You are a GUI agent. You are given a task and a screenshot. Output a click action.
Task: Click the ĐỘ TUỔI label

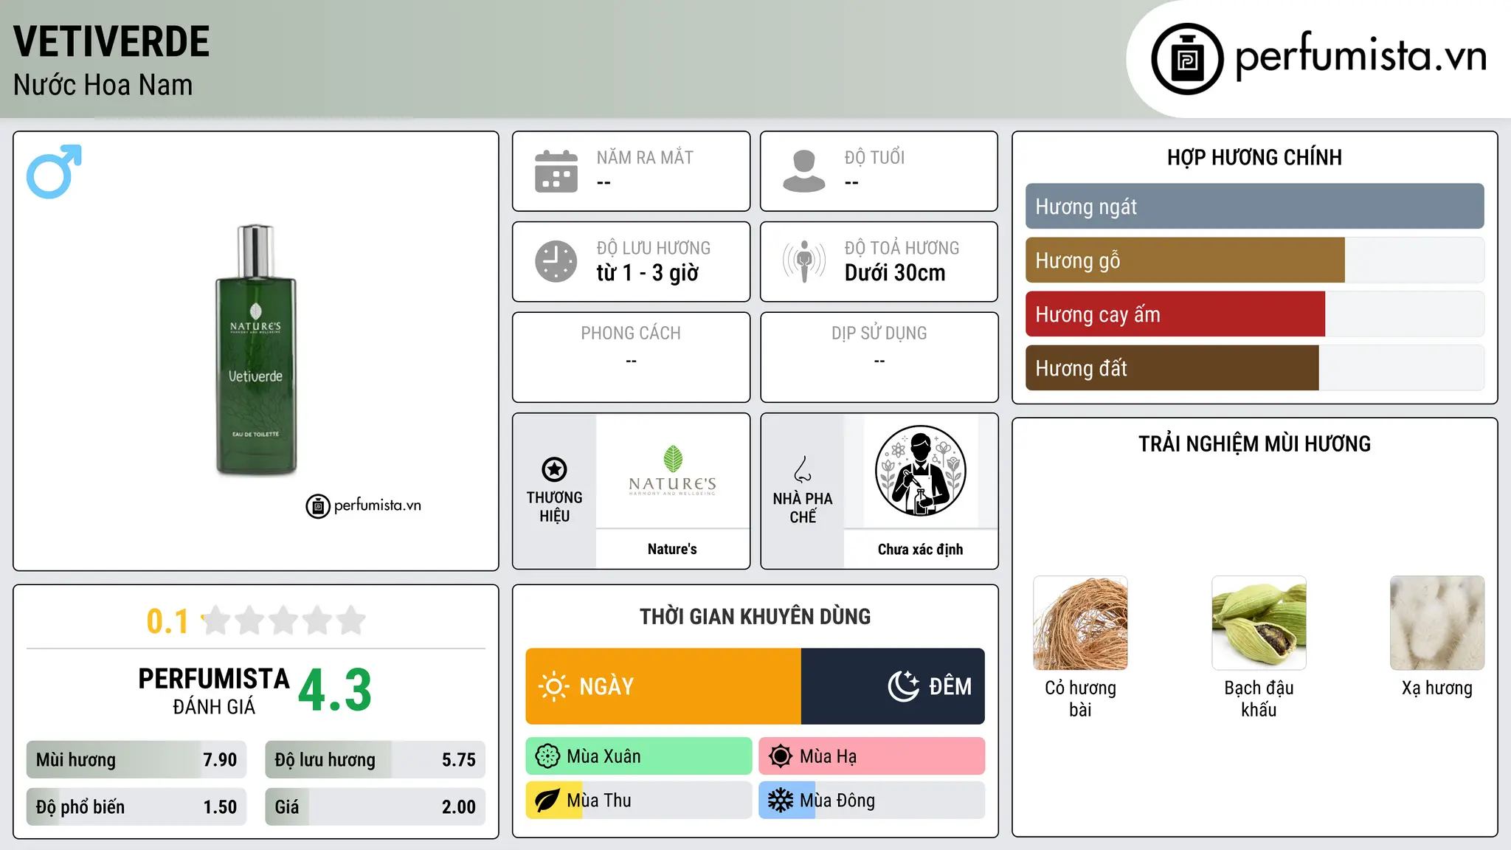(x=874, y=157)
